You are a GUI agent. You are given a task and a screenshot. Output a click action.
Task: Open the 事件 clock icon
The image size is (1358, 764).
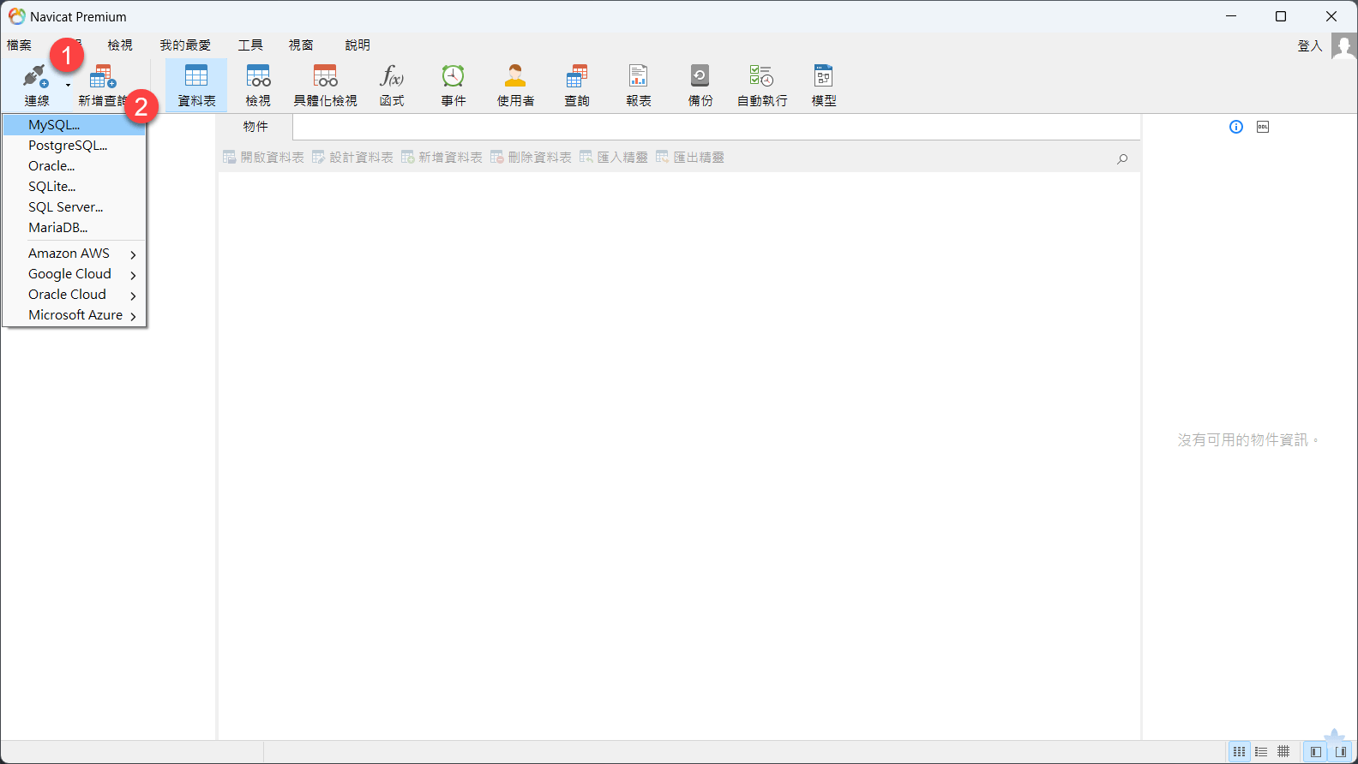(454, 85)
